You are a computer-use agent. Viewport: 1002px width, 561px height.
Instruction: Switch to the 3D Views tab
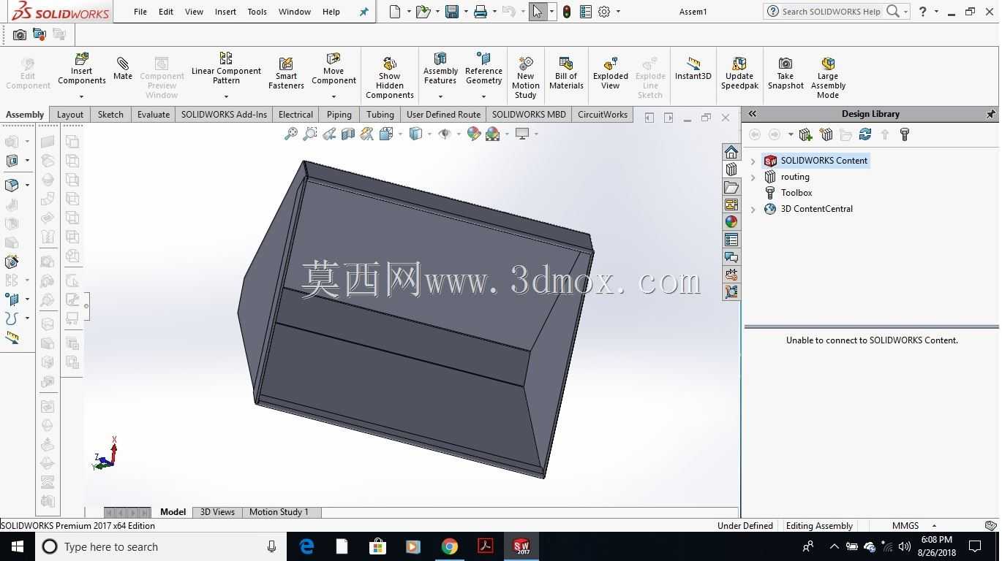click(217, 512)
